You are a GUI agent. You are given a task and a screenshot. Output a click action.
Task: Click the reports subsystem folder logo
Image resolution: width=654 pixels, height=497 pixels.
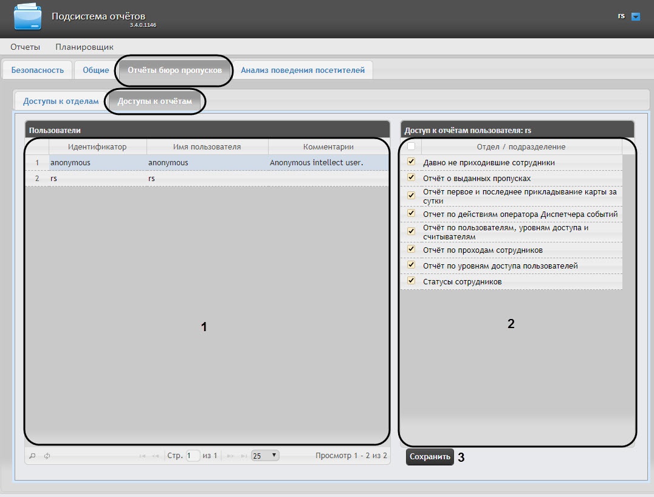coord(27,16)
